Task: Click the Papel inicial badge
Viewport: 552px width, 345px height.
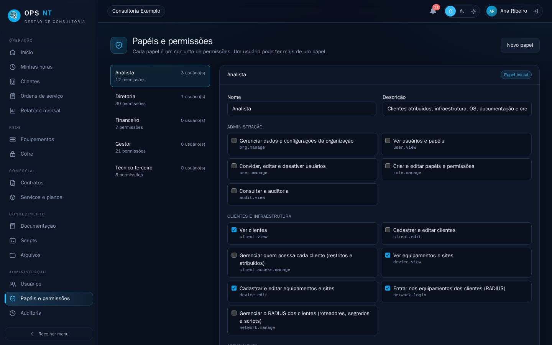Action: pos(516,75)
